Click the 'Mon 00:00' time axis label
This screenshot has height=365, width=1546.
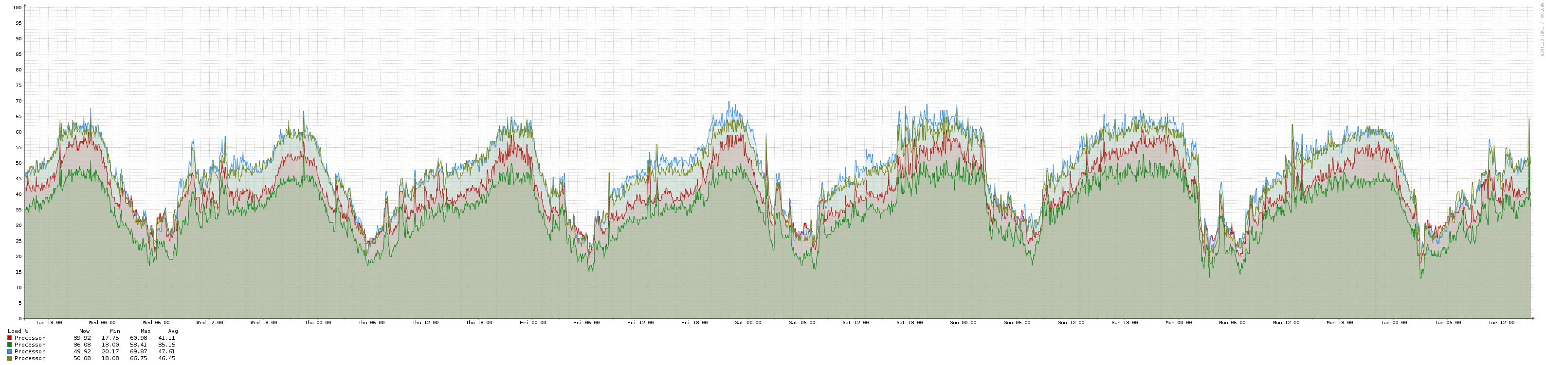pyautogui.click(x=1179, y=323)
